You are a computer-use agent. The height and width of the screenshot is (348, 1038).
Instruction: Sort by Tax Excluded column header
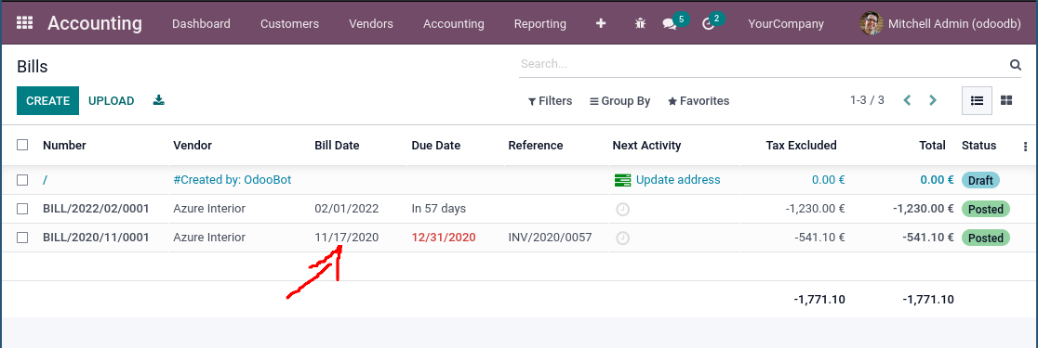[x=801, y=146]
